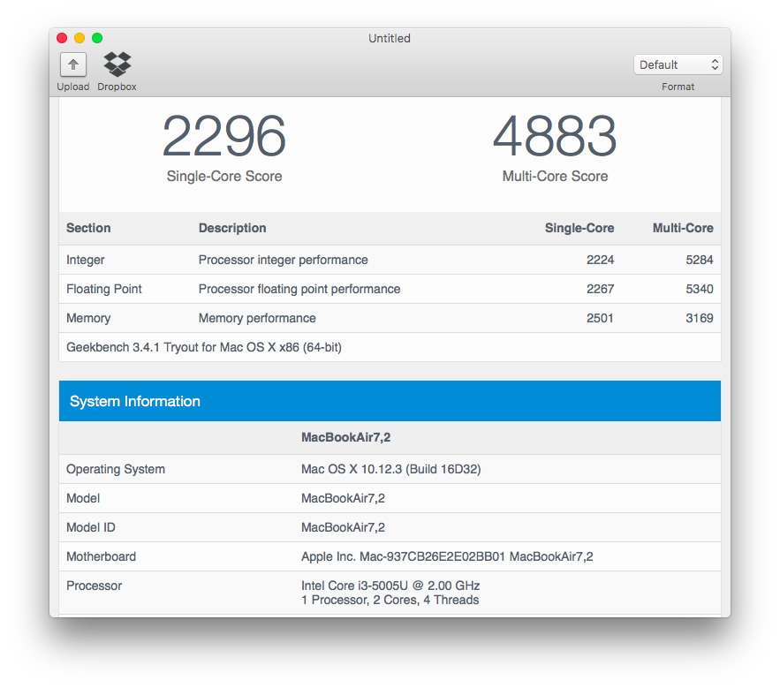Select the Floating Point row label
The width and height of the screenshot is (780, 688).
click(104, 289)
